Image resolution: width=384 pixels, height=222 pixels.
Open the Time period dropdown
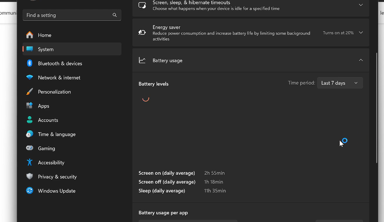[340, 83]
